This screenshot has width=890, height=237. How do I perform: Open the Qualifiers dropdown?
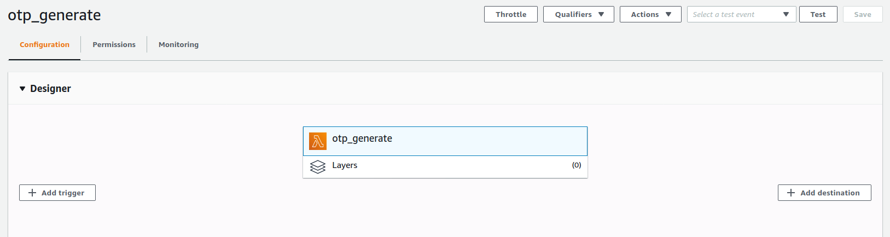[x=578, y=14]
